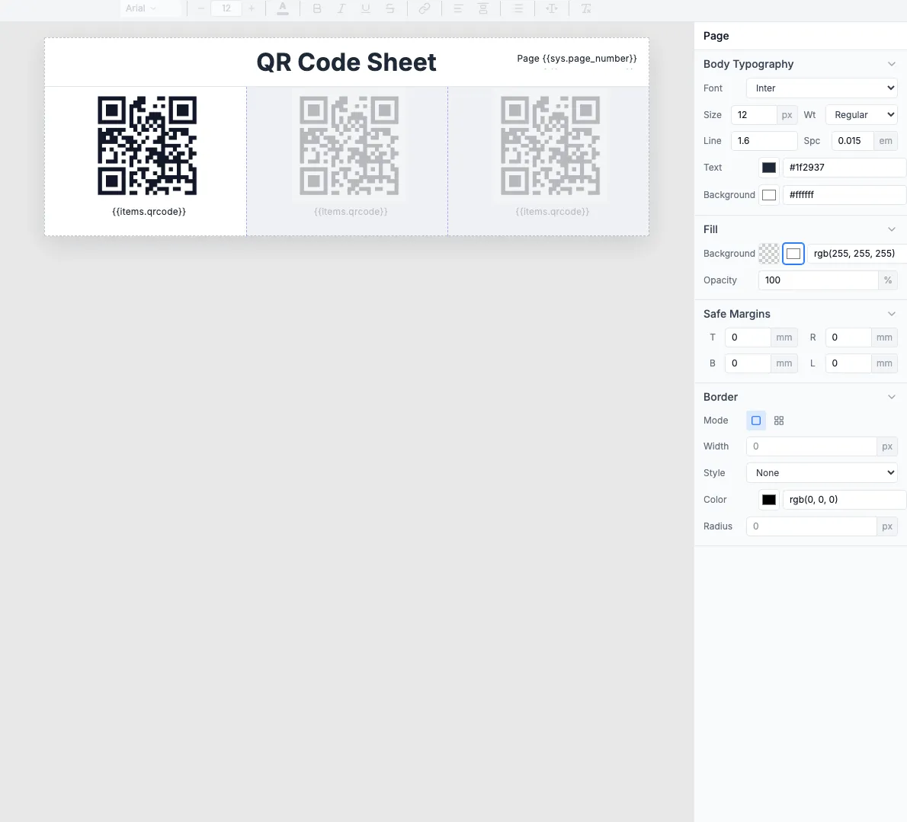Collapse the Body Typography section

891,64
